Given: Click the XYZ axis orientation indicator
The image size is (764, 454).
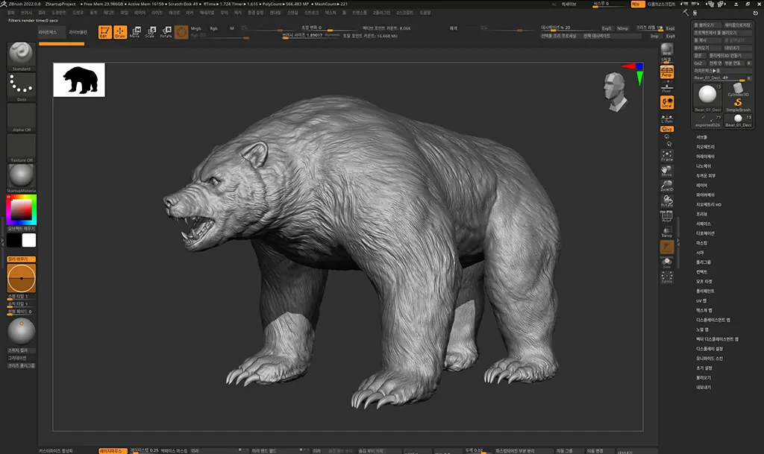Looking at the screenshot, I should pos(633,72).
